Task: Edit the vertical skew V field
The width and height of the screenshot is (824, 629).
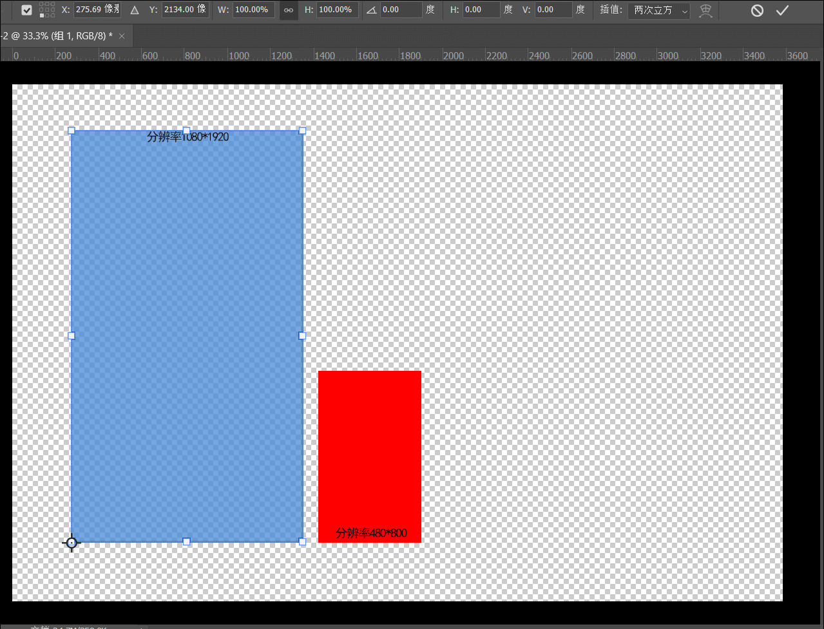Action: point(553,10)
